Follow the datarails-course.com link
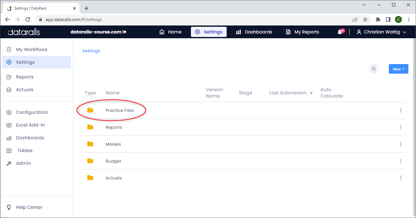This screenshot has width=416, height=218. [x=98, y=32]
